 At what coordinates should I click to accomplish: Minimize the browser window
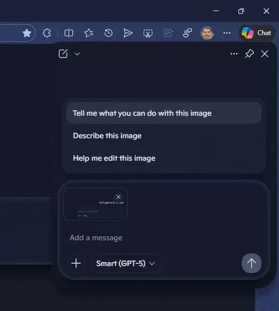coord(216,11)
